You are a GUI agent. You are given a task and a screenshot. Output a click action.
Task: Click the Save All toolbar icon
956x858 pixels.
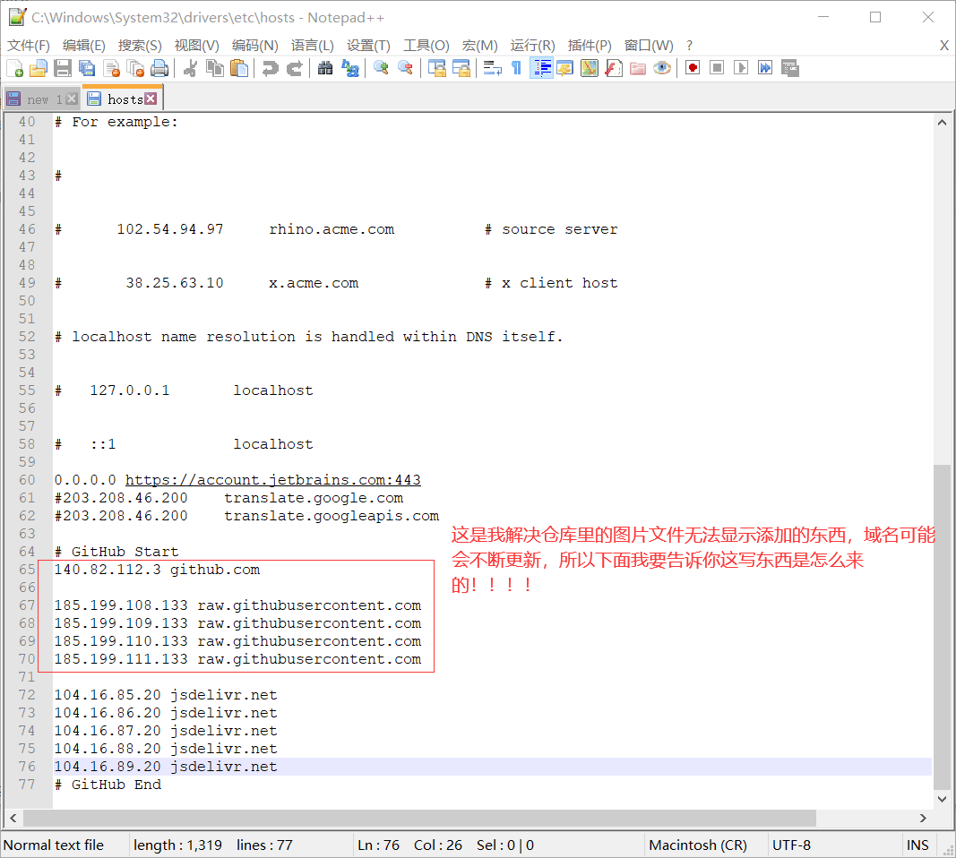point(87,68)
